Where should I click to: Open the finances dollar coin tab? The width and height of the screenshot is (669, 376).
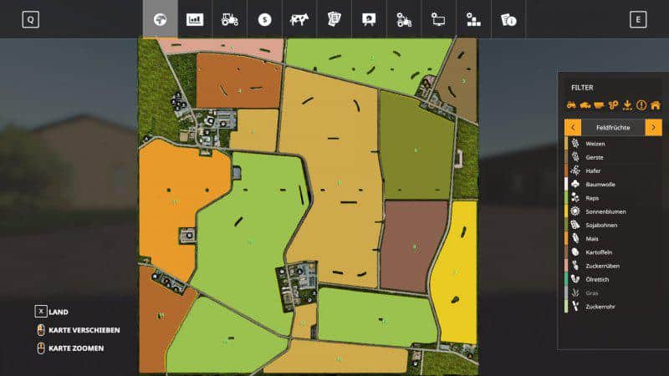point(264,19)
